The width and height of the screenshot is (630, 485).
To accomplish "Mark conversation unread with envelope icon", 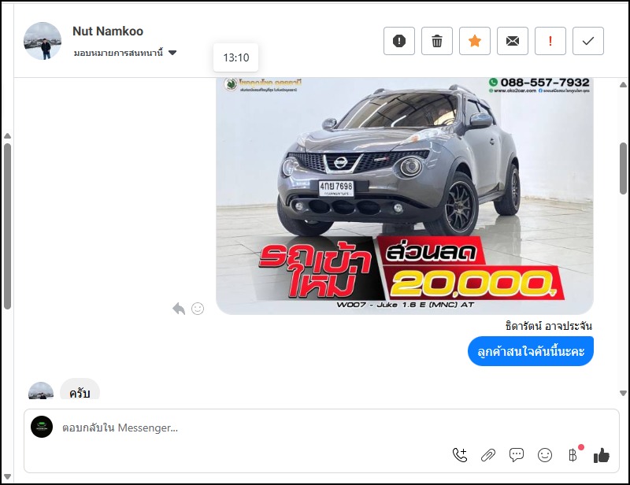I will click(513, 41).
